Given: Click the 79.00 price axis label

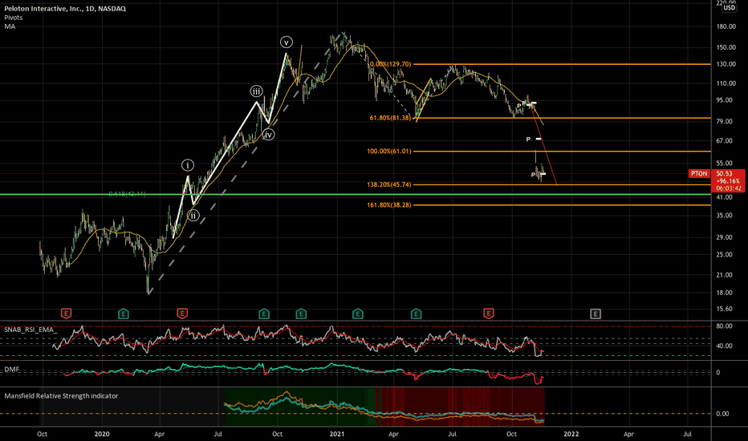Looking at the screenshot, I should tap(724, 121).
